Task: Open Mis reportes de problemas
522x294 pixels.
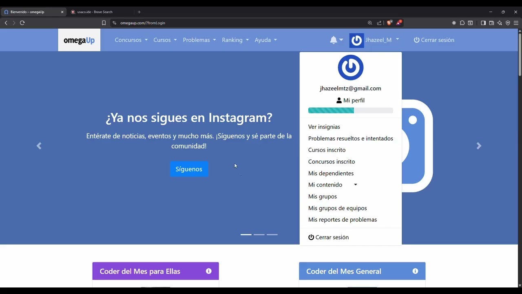Action: pyautogui.click(x=343, y=220)
